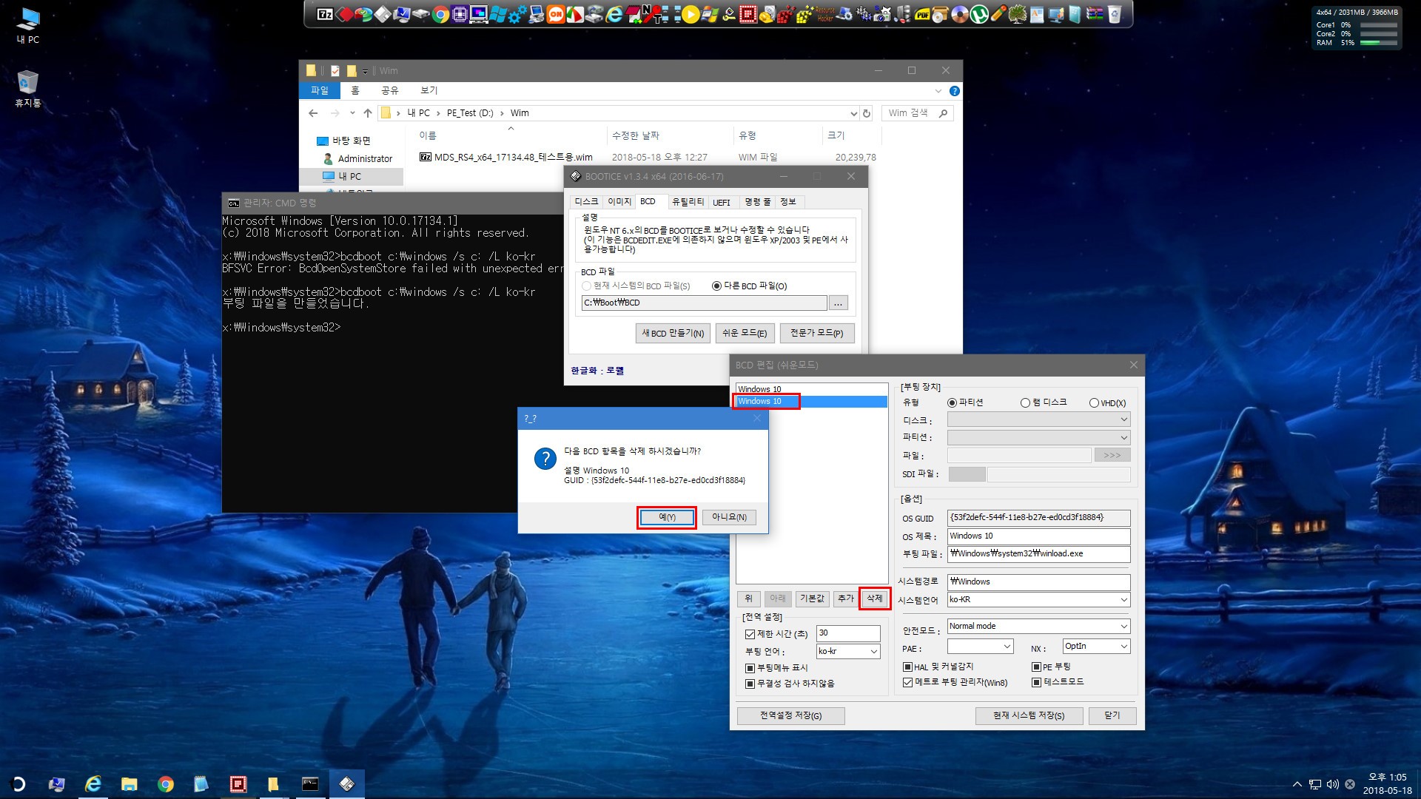The width and height of the screenshot is (1421, 799).
Task: Click 현재 시스템 저장(S) button
Action: coord(1029,715)
